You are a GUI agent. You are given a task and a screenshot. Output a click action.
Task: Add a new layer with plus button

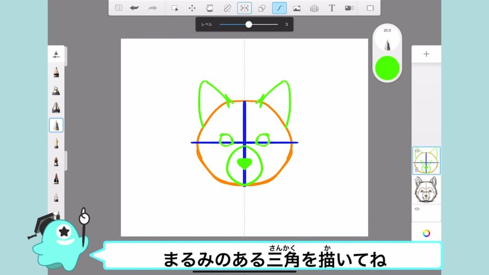click(426, 54)
